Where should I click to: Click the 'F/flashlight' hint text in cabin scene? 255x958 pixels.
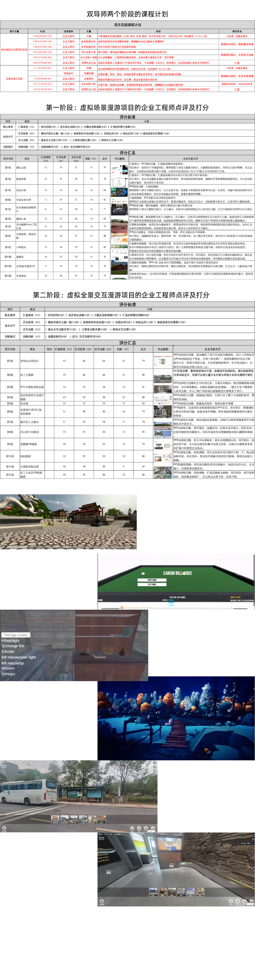tap(11, 641)
